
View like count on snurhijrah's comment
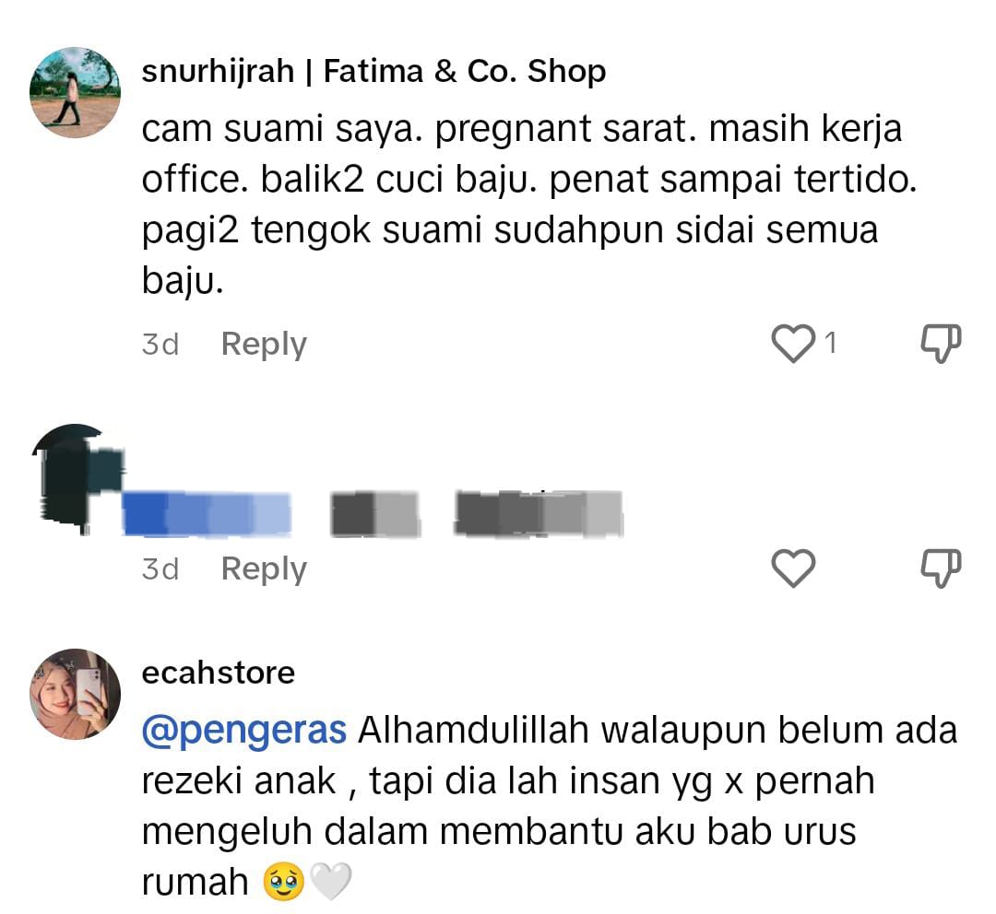(x=830, y=344)
